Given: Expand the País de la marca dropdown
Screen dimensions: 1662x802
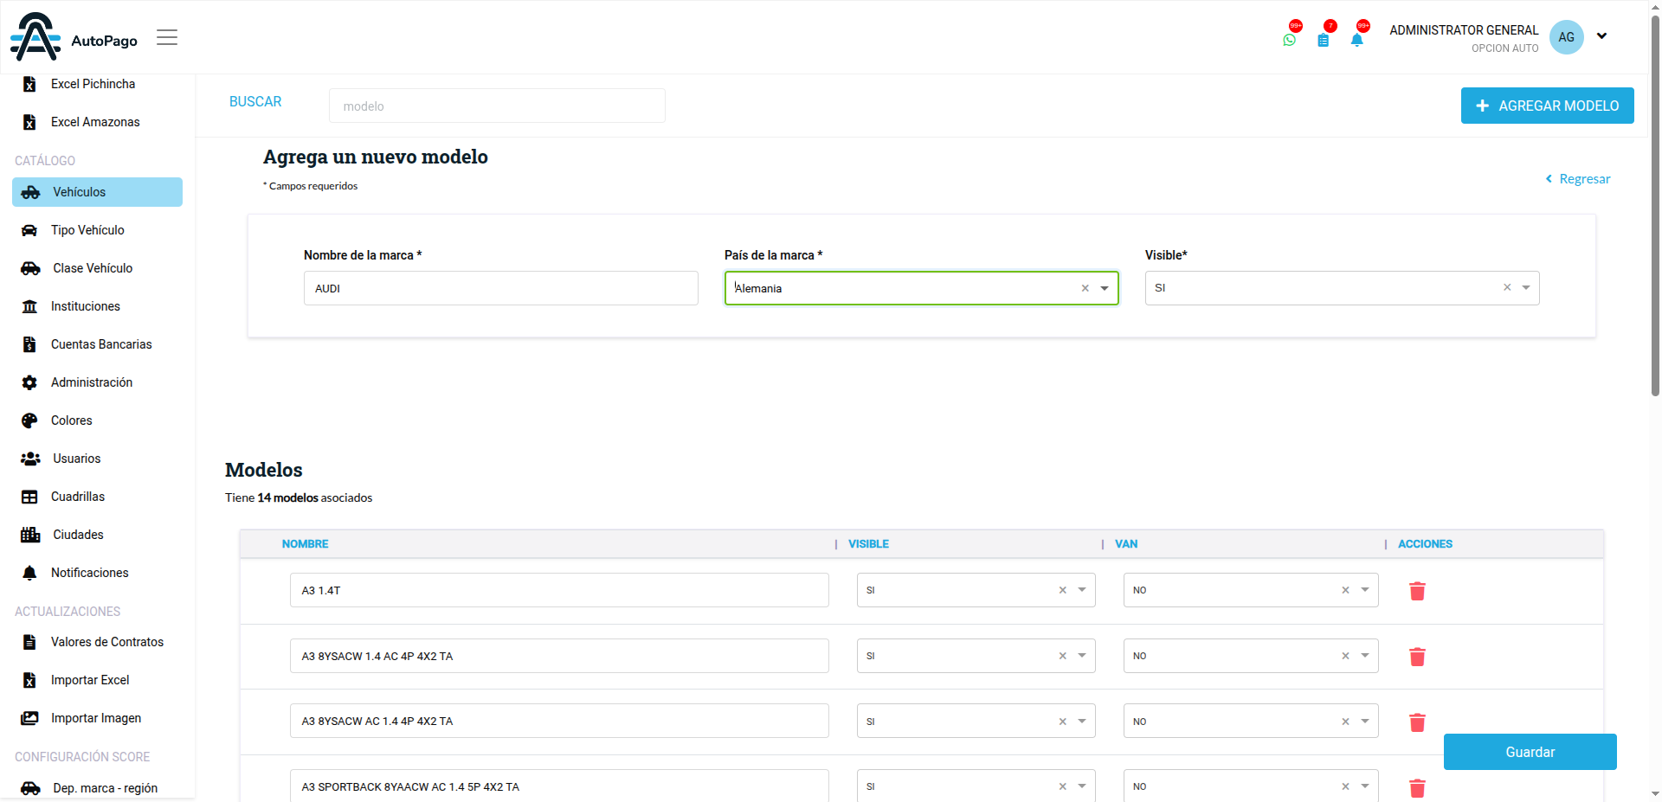Looking at the screenshot, I should pyautogui.click(x=1105, y=288).
